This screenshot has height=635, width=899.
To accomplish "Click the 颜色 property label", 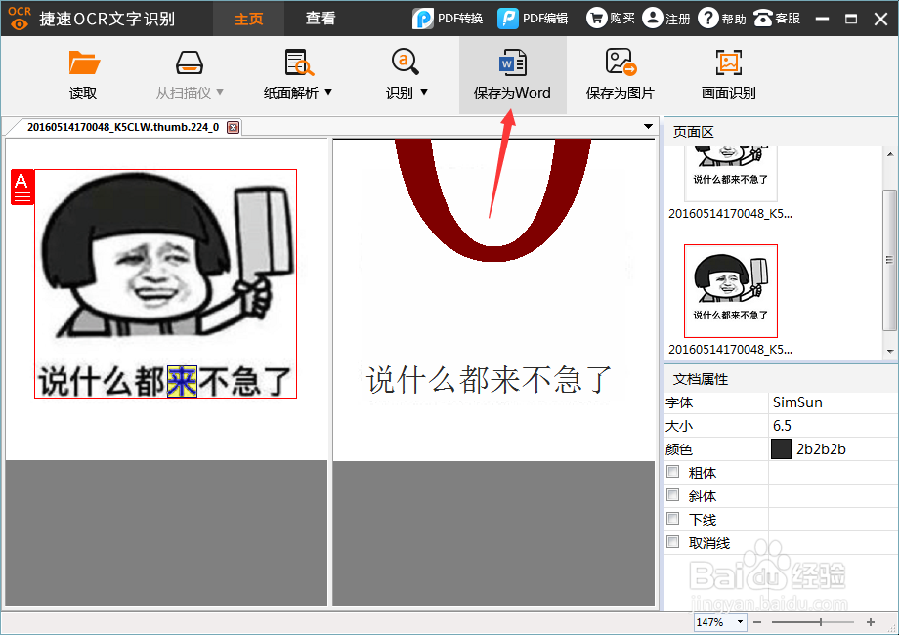I will click(679, 450).
